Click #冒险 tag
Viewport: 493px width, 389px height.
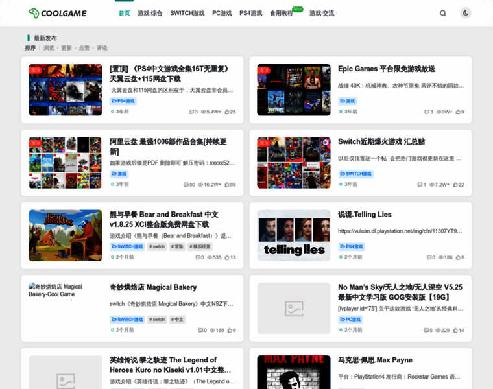click(x=177, y=246)
